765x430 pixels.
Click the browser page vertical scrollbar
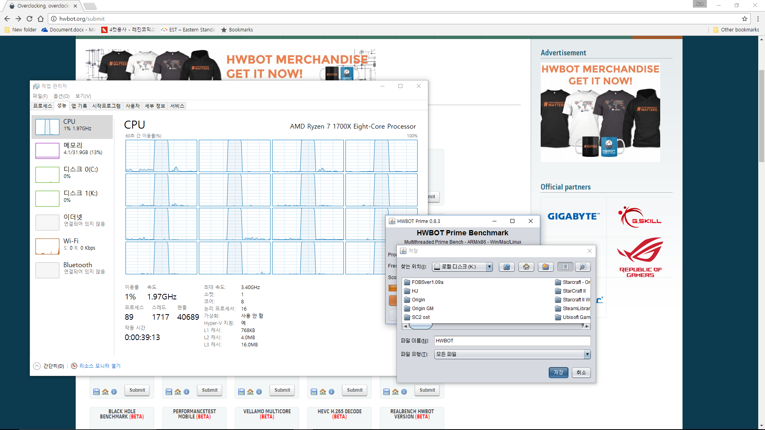pyautogui.click(x=761, y=116)
